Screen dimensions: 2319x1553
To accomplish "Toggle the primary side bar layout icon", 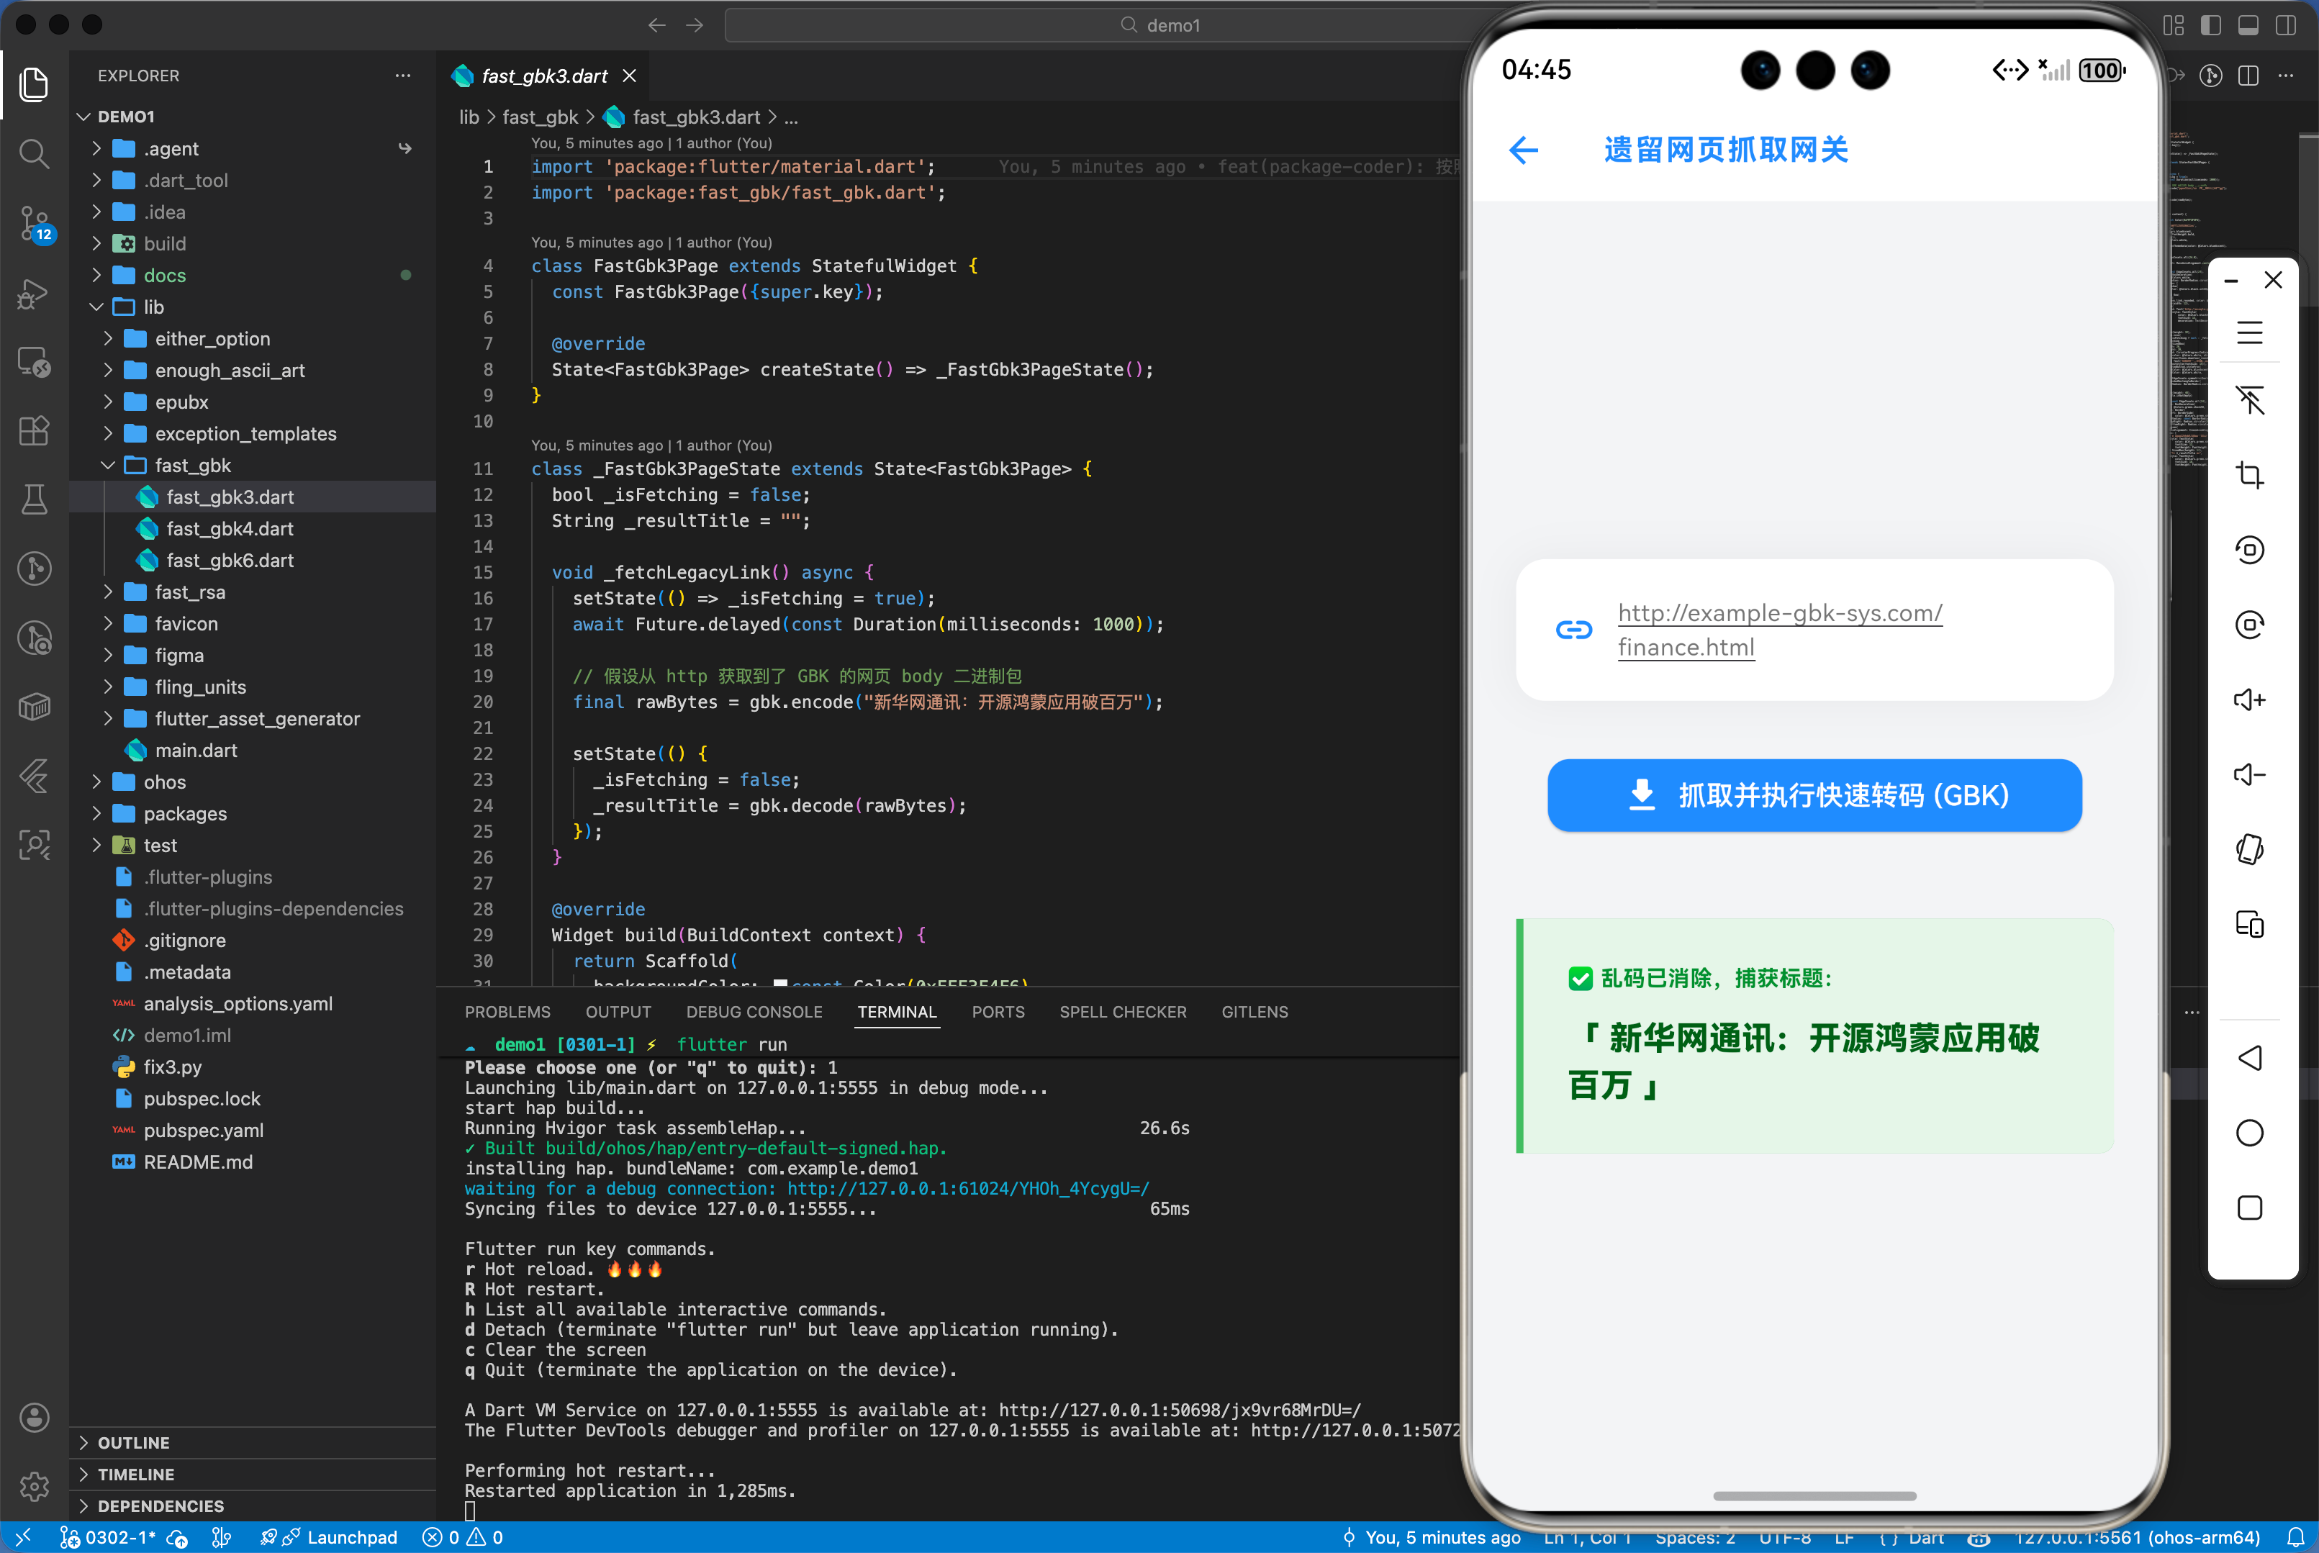I will tap(2211, 26).
